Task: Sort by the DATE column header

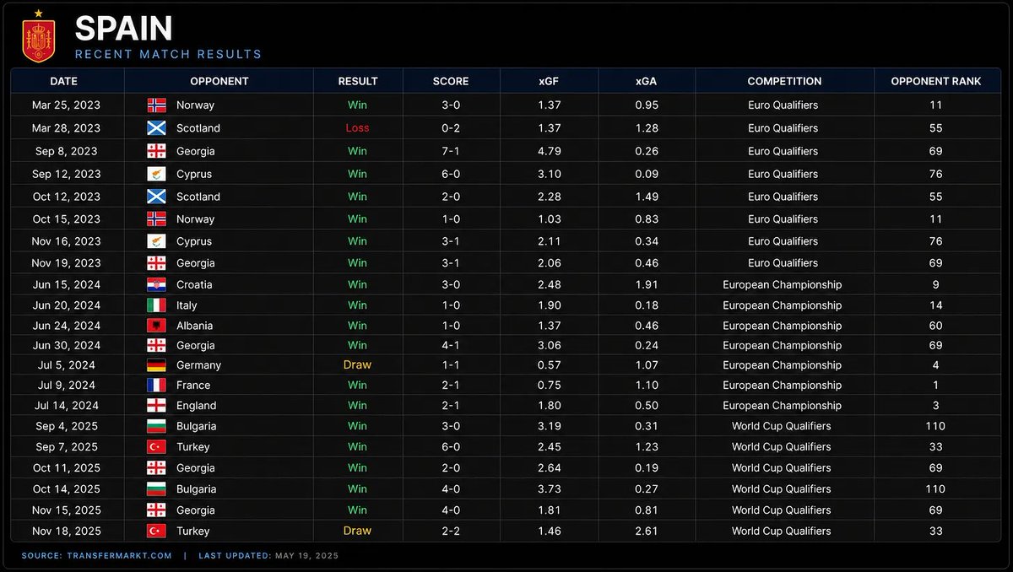Action: [x=64, y=82]
